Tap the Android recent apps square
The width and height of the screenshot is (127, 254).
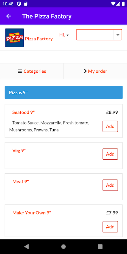pos(100,247)
